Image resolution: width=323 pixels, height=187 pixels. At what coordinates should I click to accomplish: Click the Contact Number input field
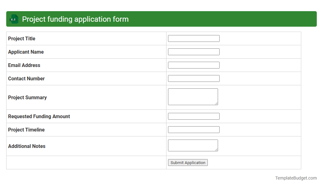coord(193,78)
